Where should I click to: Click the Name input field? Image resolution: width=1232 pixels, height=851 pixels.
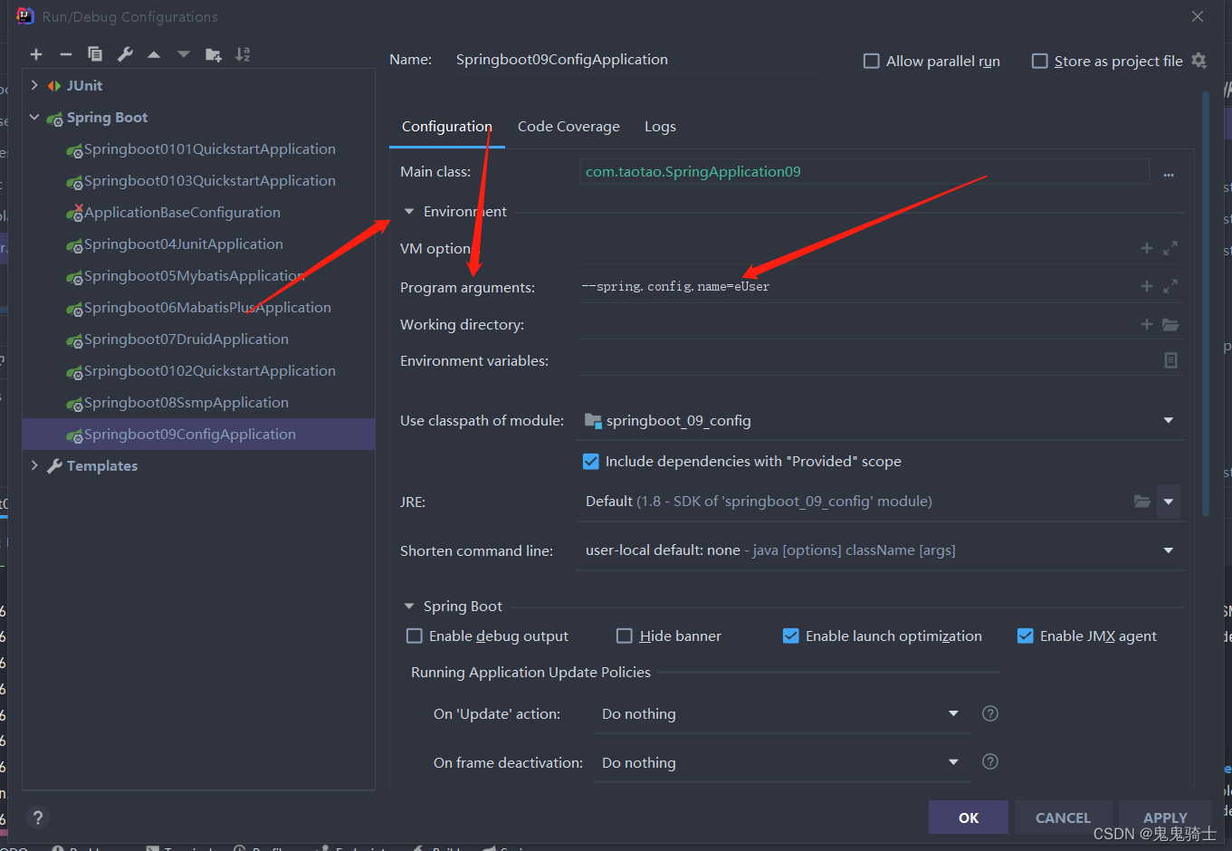tap(635, 60)
